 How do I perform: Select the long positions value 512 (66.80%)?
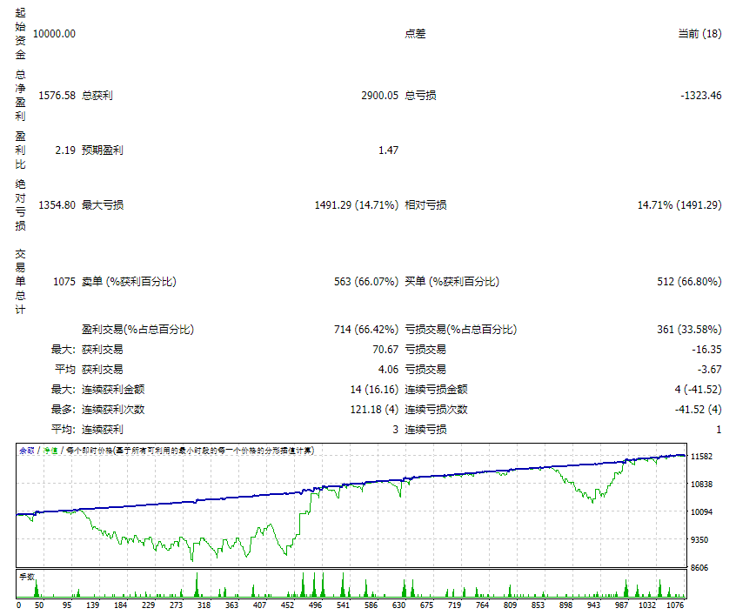coord(689,282)
